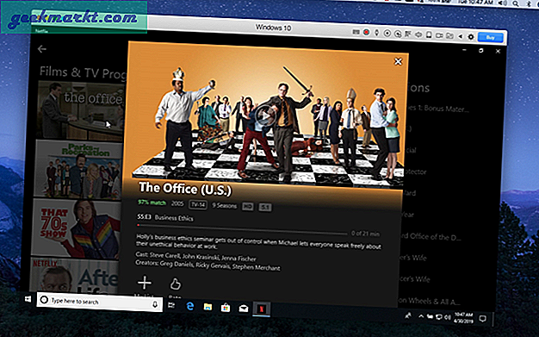
Task: Open Mail app from taskbar
Action: click(244, 309)
